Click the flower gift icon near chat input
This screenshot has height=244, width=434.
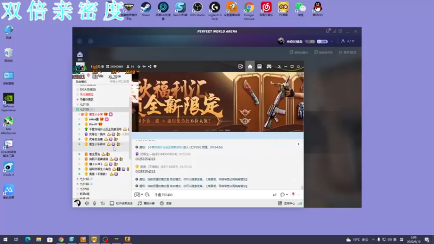click(293, 195)
